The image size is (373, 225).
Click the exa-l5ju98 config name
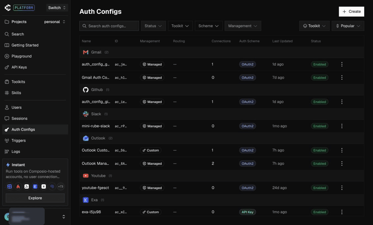(91, 212)
